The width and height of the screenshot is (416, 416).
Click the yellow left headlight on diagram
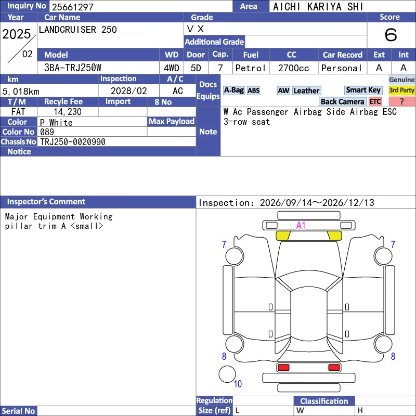click(x=283, y=236)
